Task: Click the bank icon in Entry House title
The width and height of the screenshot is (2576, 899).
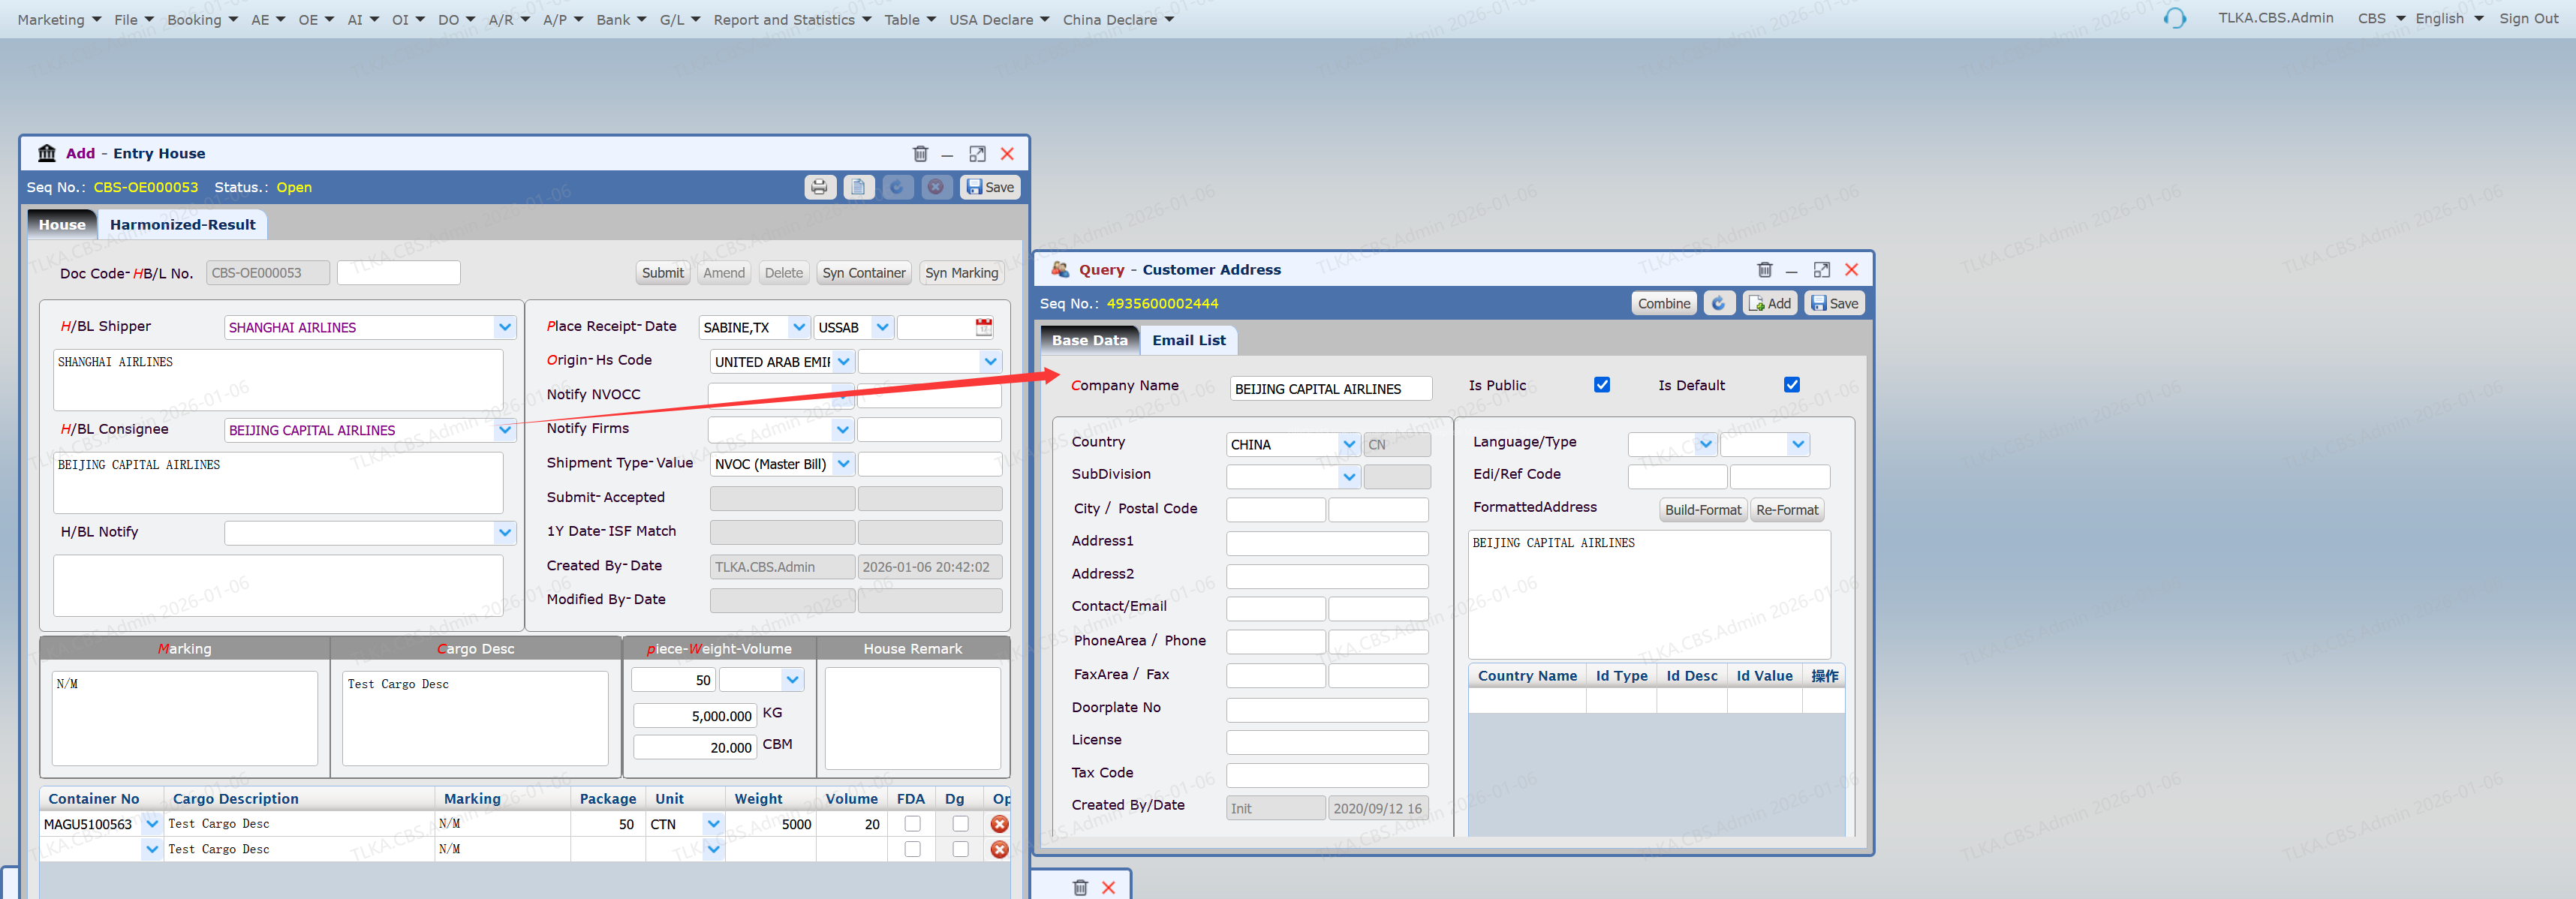Action: [47, 153]
